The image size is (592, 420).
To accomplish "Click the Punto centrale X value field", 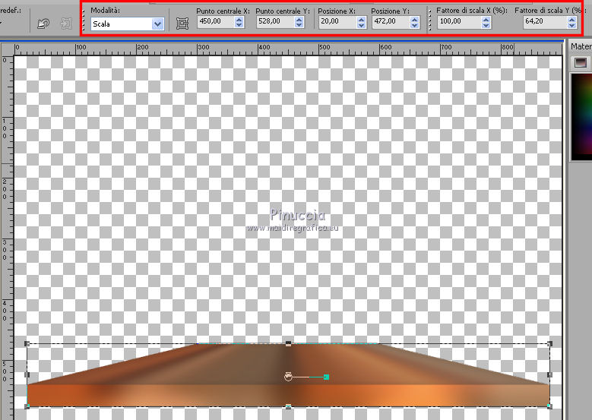I will click(x=216, y=21).
